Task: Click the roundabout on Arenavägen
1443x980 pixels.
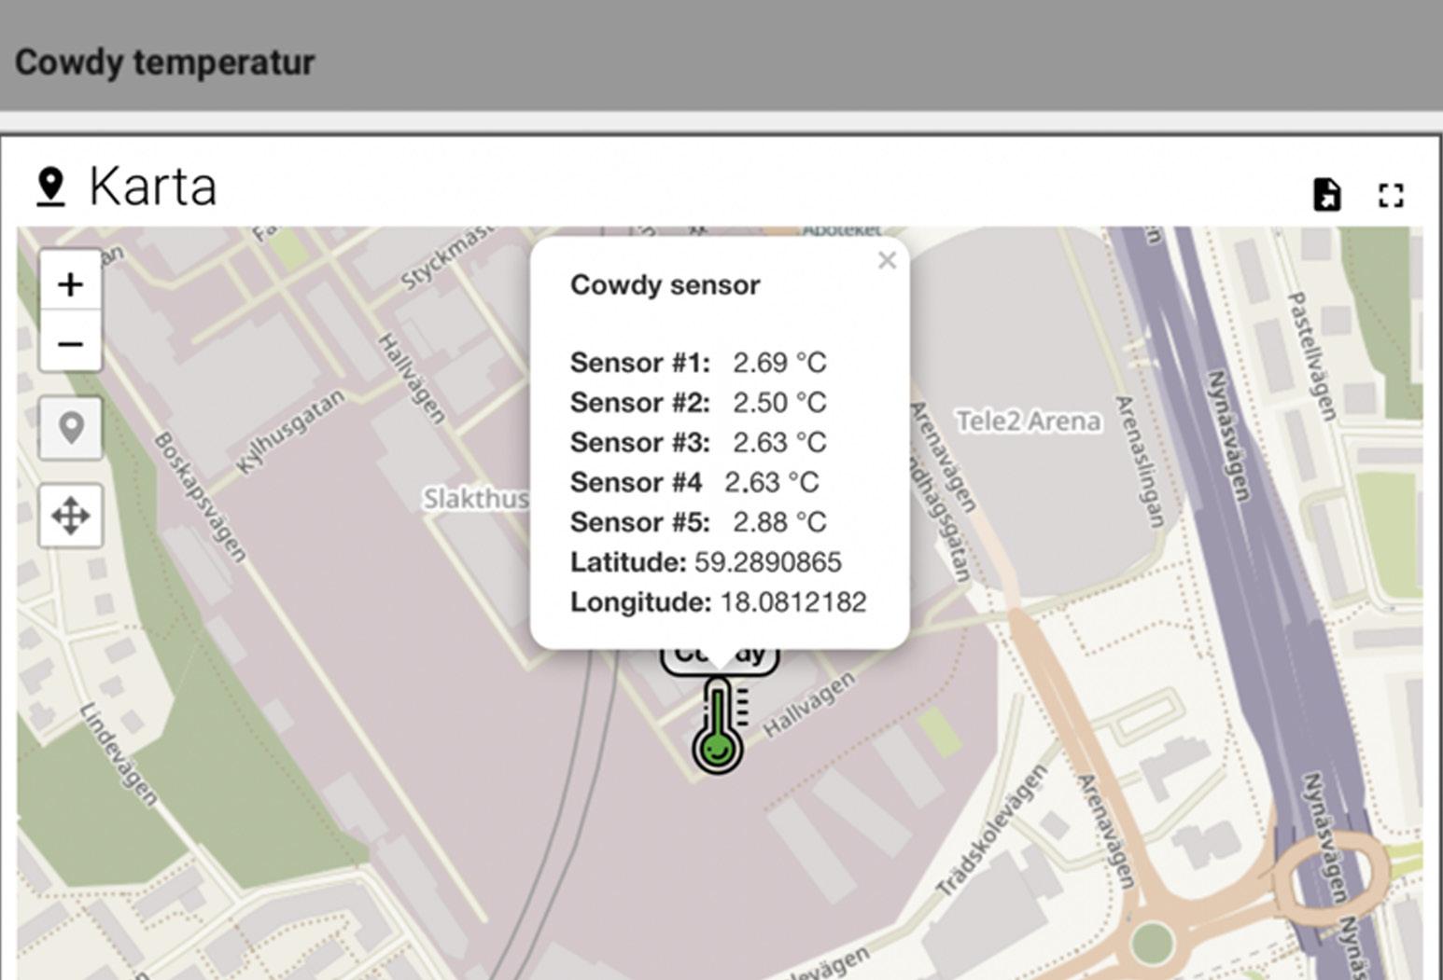Action: pos(1152,943)
